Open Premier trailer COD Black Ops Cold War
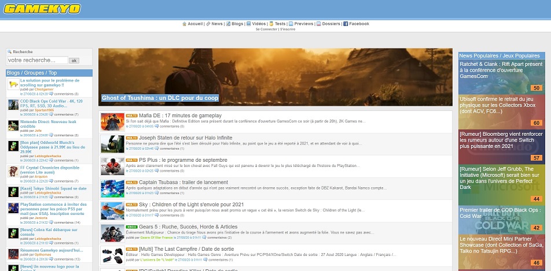 pos(501,213)
